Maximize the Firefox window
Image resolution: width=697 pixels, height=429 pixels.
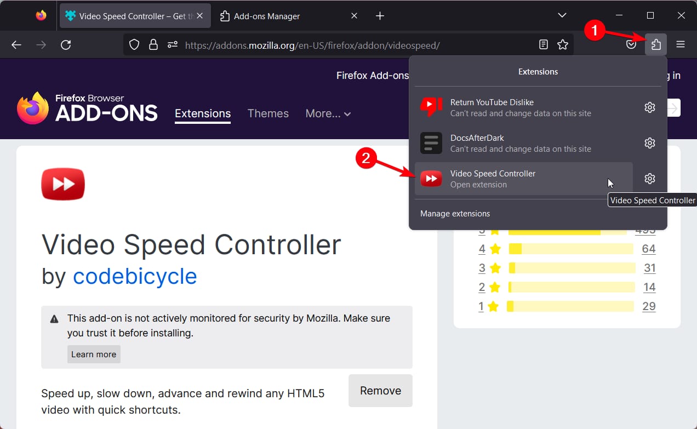650,15
